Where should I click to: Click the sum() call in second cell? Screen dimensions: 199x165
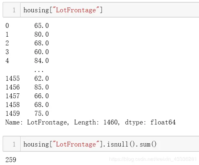[148, 144]
